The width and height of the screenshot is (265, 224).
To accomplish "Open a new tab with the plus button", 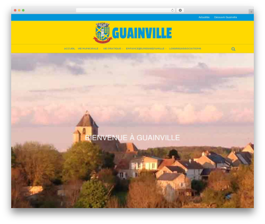I will coord(251,12).
